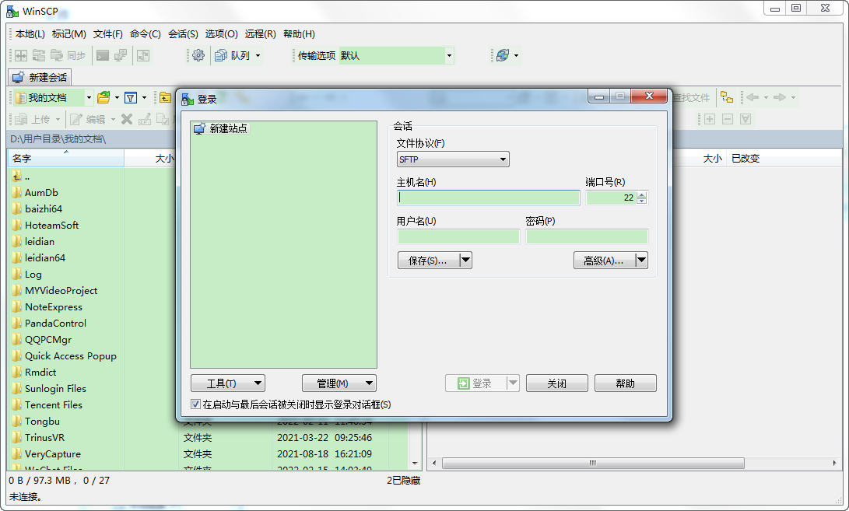Click the 端口号 port number field showing 22
This screenshot has width=849, height=511.
[611, 198]
